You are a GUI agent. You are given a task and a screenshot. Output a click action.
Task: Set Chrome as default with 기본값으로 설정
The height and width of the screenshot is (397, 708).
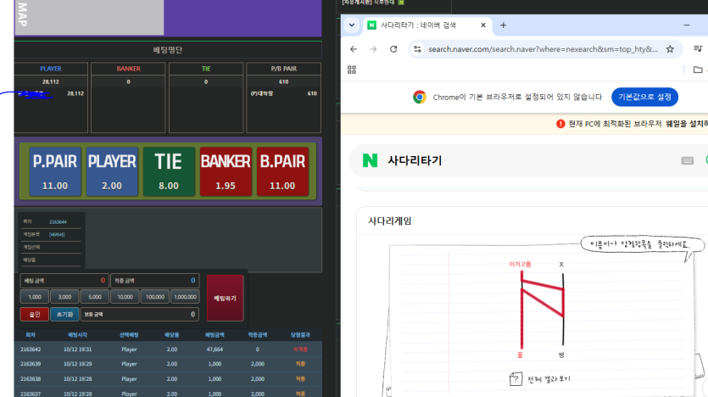coord(644,97)
